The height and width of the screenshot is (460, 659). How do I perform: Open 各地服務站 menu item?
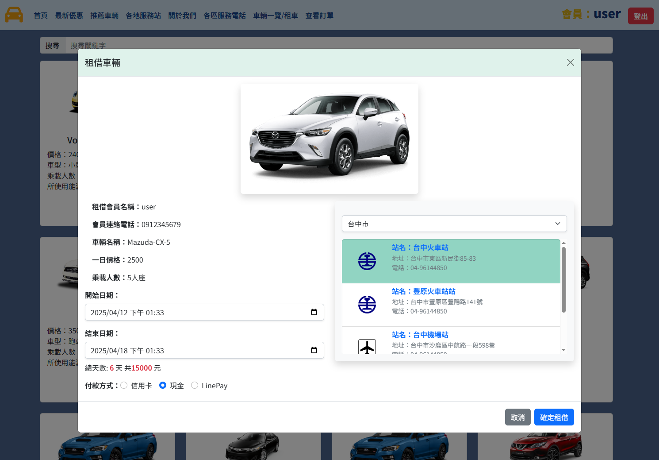pos(143,15)
